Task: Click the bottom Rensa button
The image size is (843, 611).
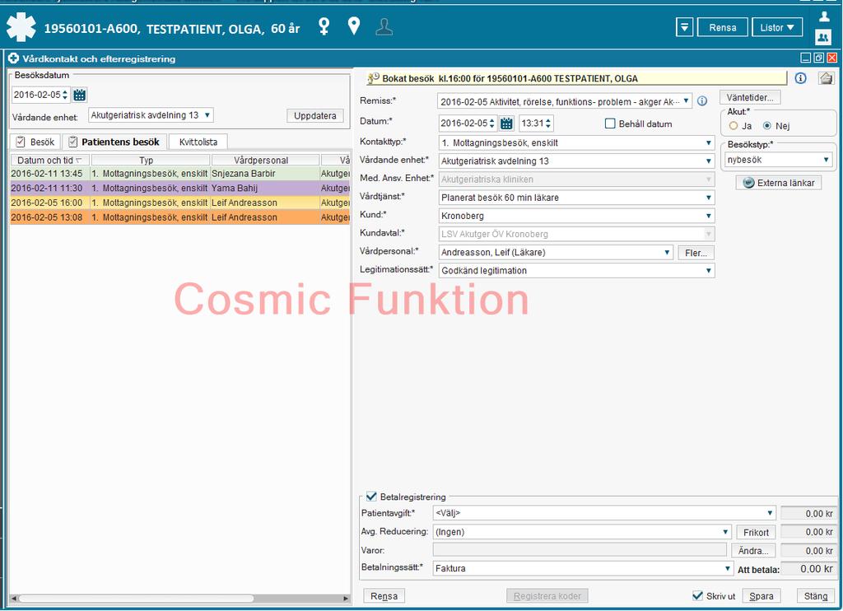Action: pos(384,596)
